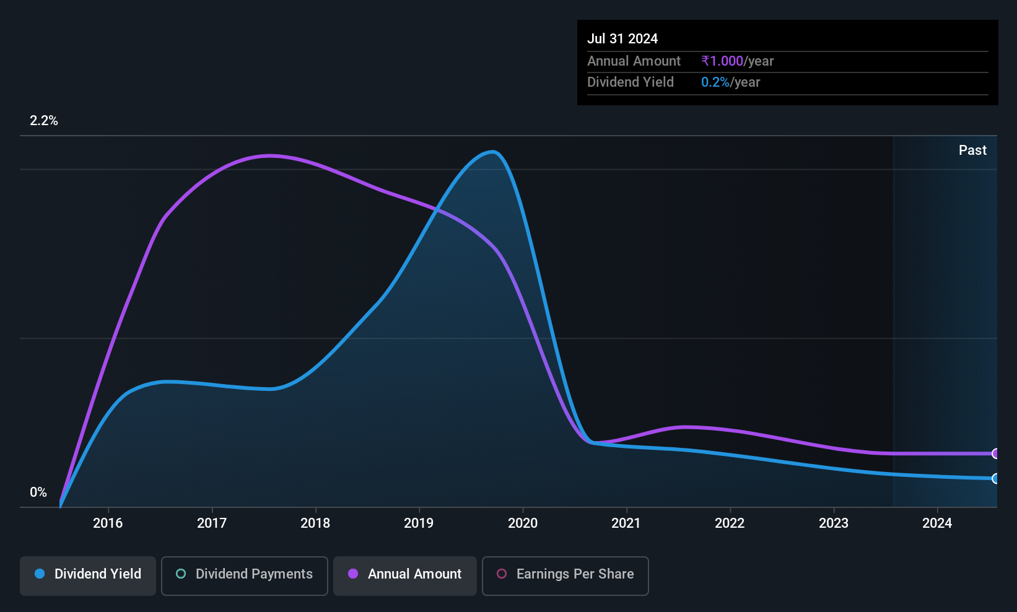Click the 2016 x-axis label
This screenshot has width=1017, height=612.
click(x=108, y=523)
